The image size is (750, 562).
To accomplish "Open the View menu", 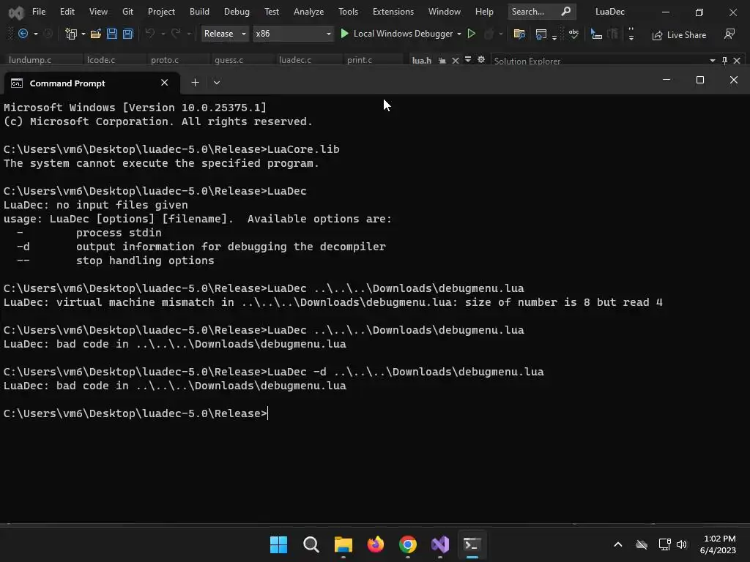I will [x=98, y=12].
